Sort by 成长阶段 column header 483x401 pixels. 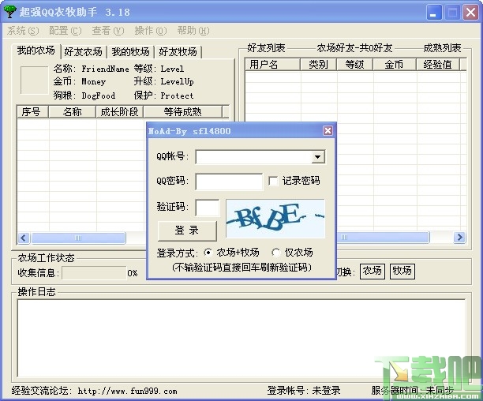point(119,112)
